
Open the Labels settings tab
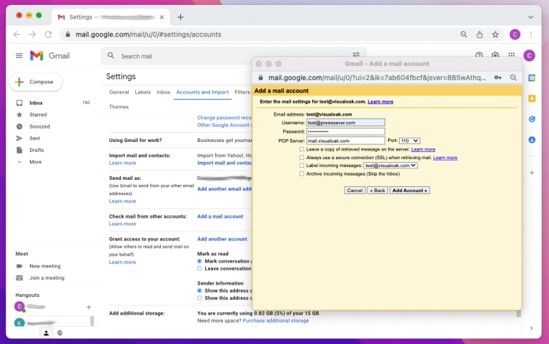click(143, 92)
